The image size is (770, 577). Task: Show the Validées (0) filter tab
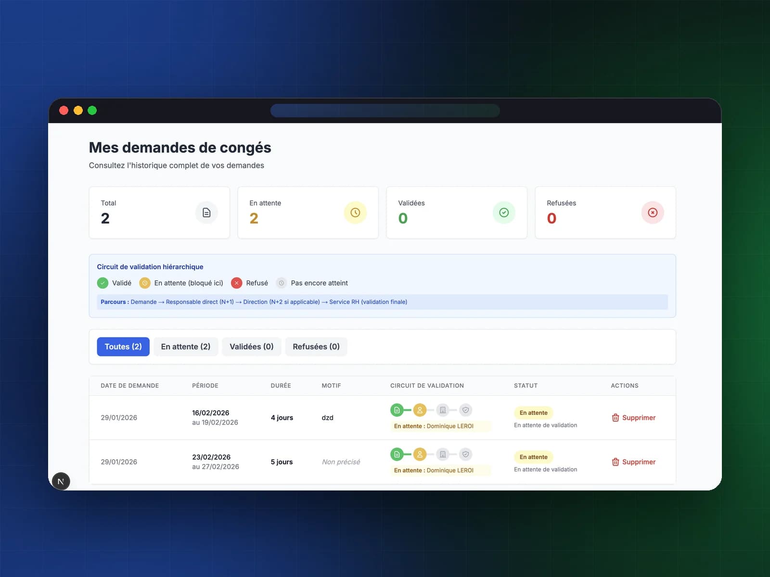click(252, 347)
